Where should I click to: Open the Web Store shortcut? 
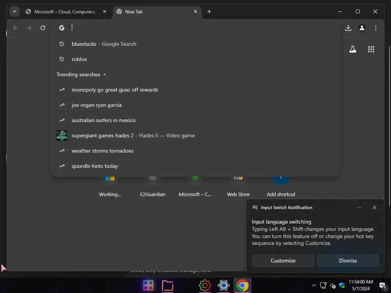pyautogui.click(x=238, y=187)
